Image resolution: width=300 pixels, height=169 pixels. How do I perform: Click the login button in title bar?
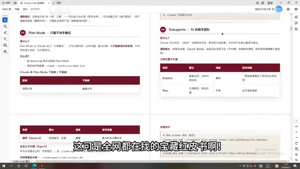pyautogui.click(x=270, y=3)
